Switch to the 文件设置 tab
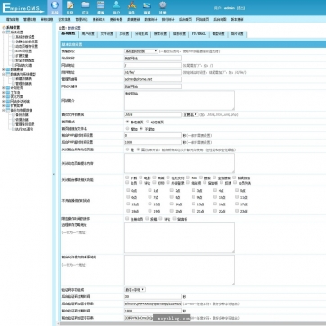The image size is (326, 326). point(106,34)
